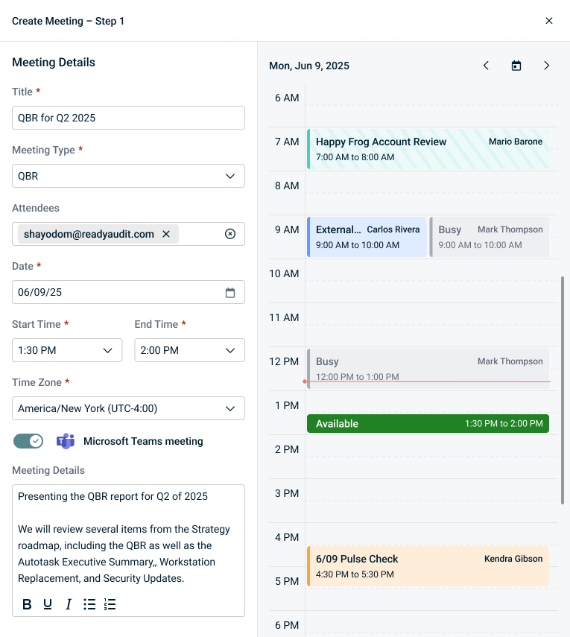
Task: Remove shayodom@readyaudit.com attendee chip
Action: point(166,234)
